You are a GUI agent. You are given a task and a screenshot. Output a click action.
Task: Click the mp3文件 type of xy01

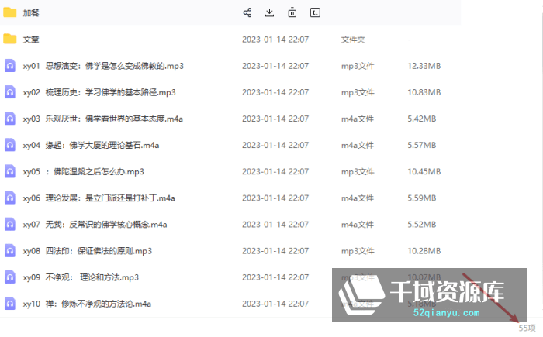(x=358, y=66)
